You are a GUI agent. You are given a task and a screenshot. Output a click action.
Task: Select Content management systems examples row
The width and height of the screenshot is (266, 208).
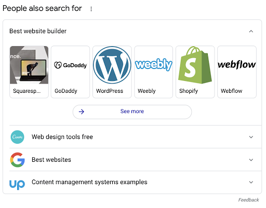tap(135, 182)
